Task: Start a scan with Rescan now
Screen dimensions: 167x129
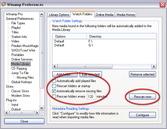Action: (x=143, y=96)
